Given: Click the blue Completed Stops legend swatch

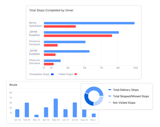Looking at the screenshot, I should 52,74.
